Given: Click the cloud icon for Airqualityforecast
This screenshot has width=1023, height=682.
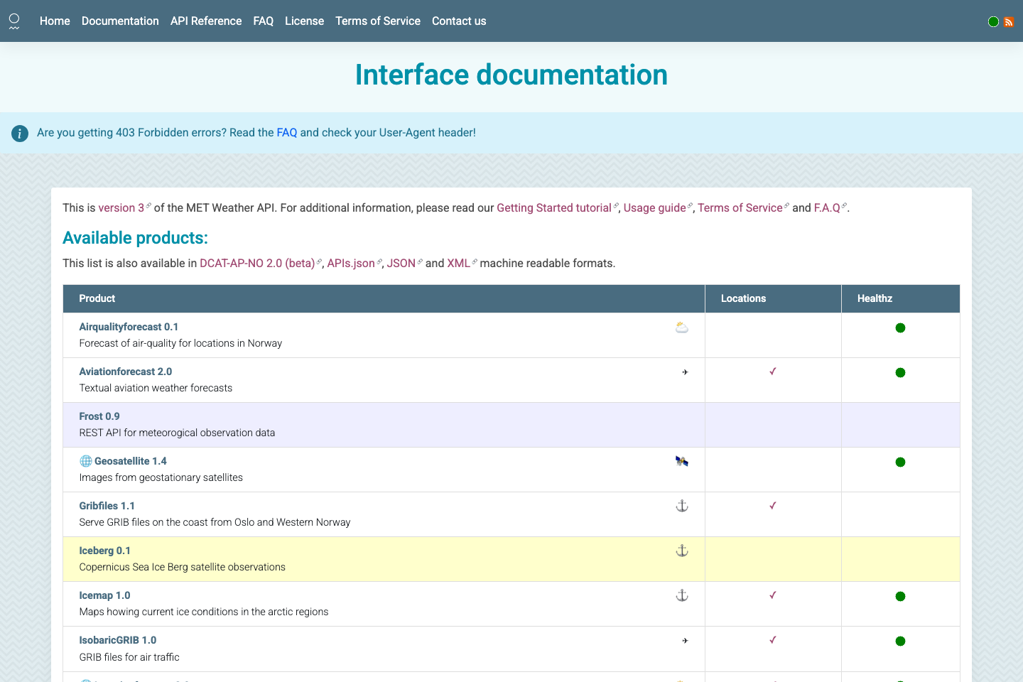Looking at the screenshot, I should (681, 327).
